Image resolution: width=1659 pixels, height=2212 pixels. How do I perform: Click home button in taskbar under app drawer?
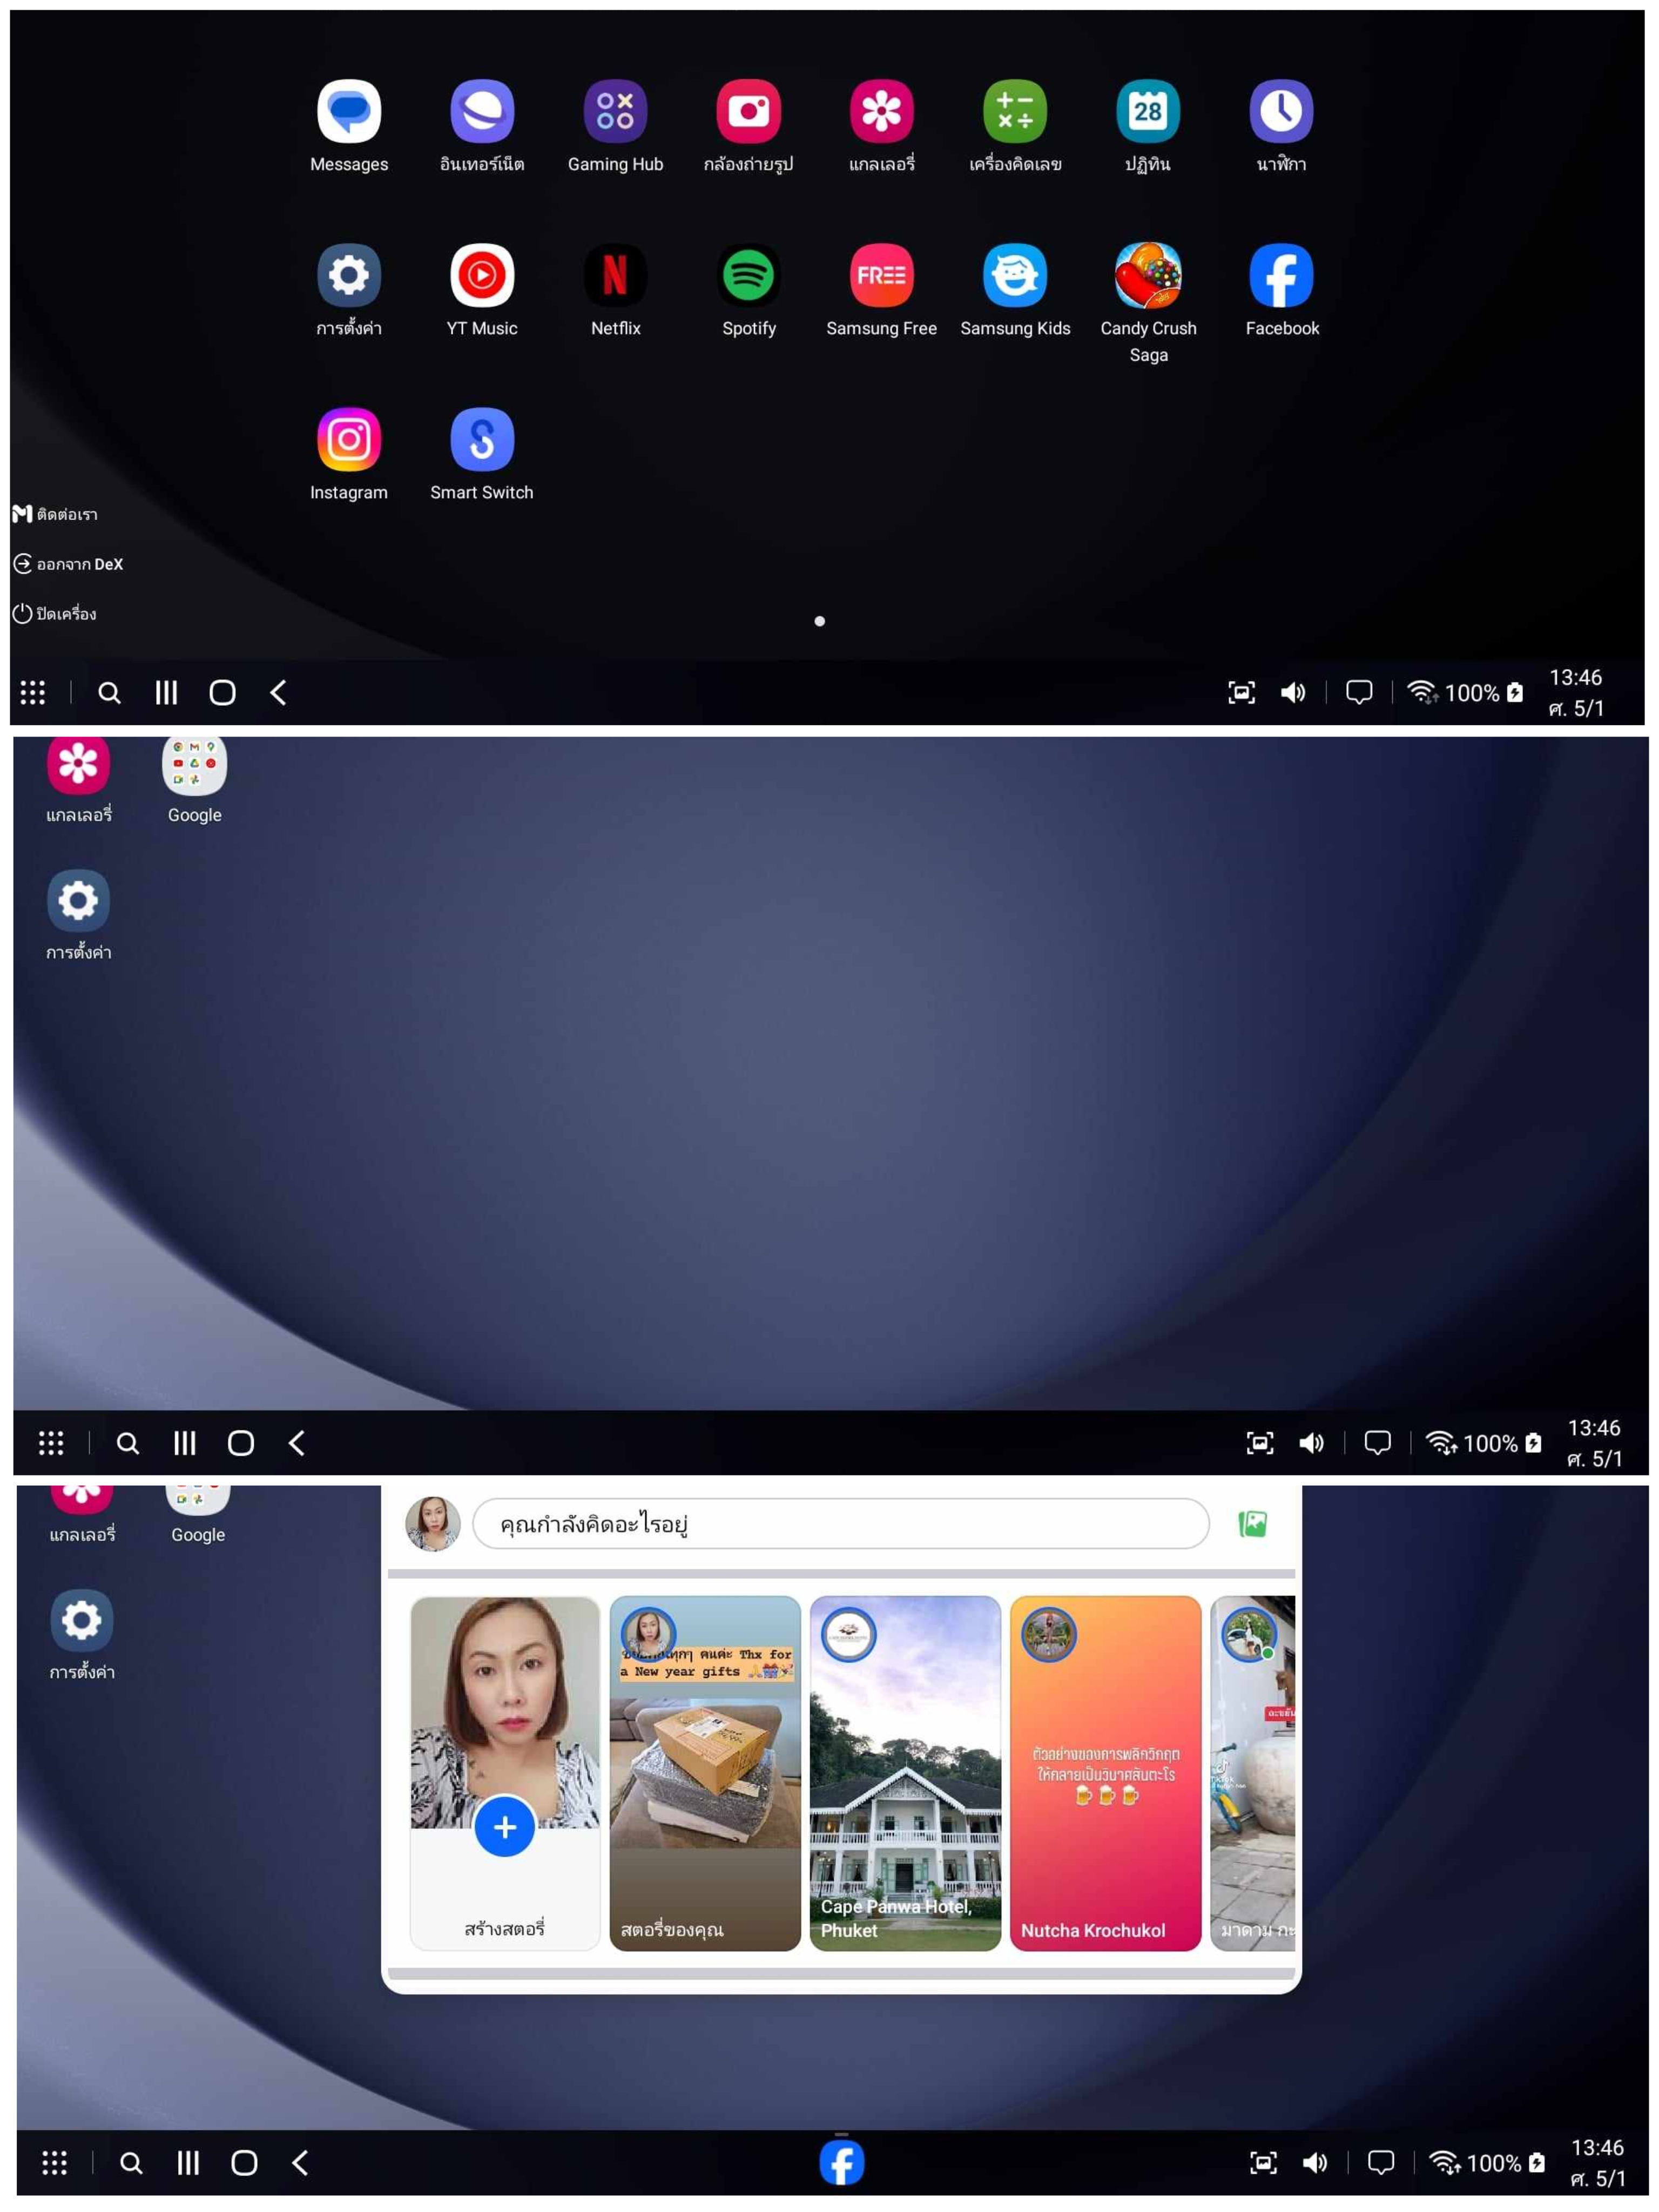(x=222, y=692)
